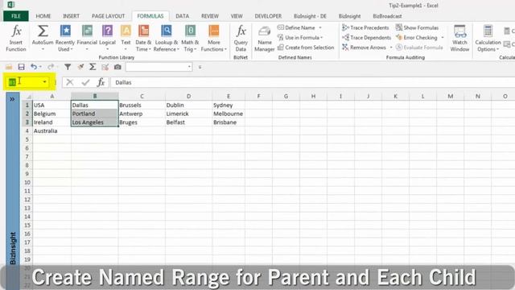Open Math & Trig functions

[x=190, y=38]
